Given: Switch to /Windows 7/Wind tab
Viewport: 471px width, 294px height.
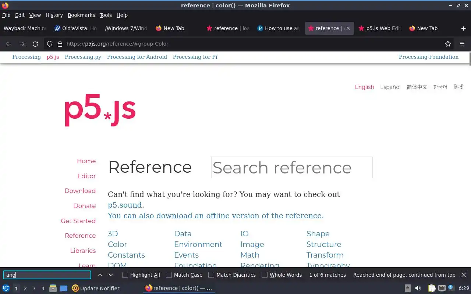Looking at the screenshot, I should pyautogui.click(x=126, y=28).
